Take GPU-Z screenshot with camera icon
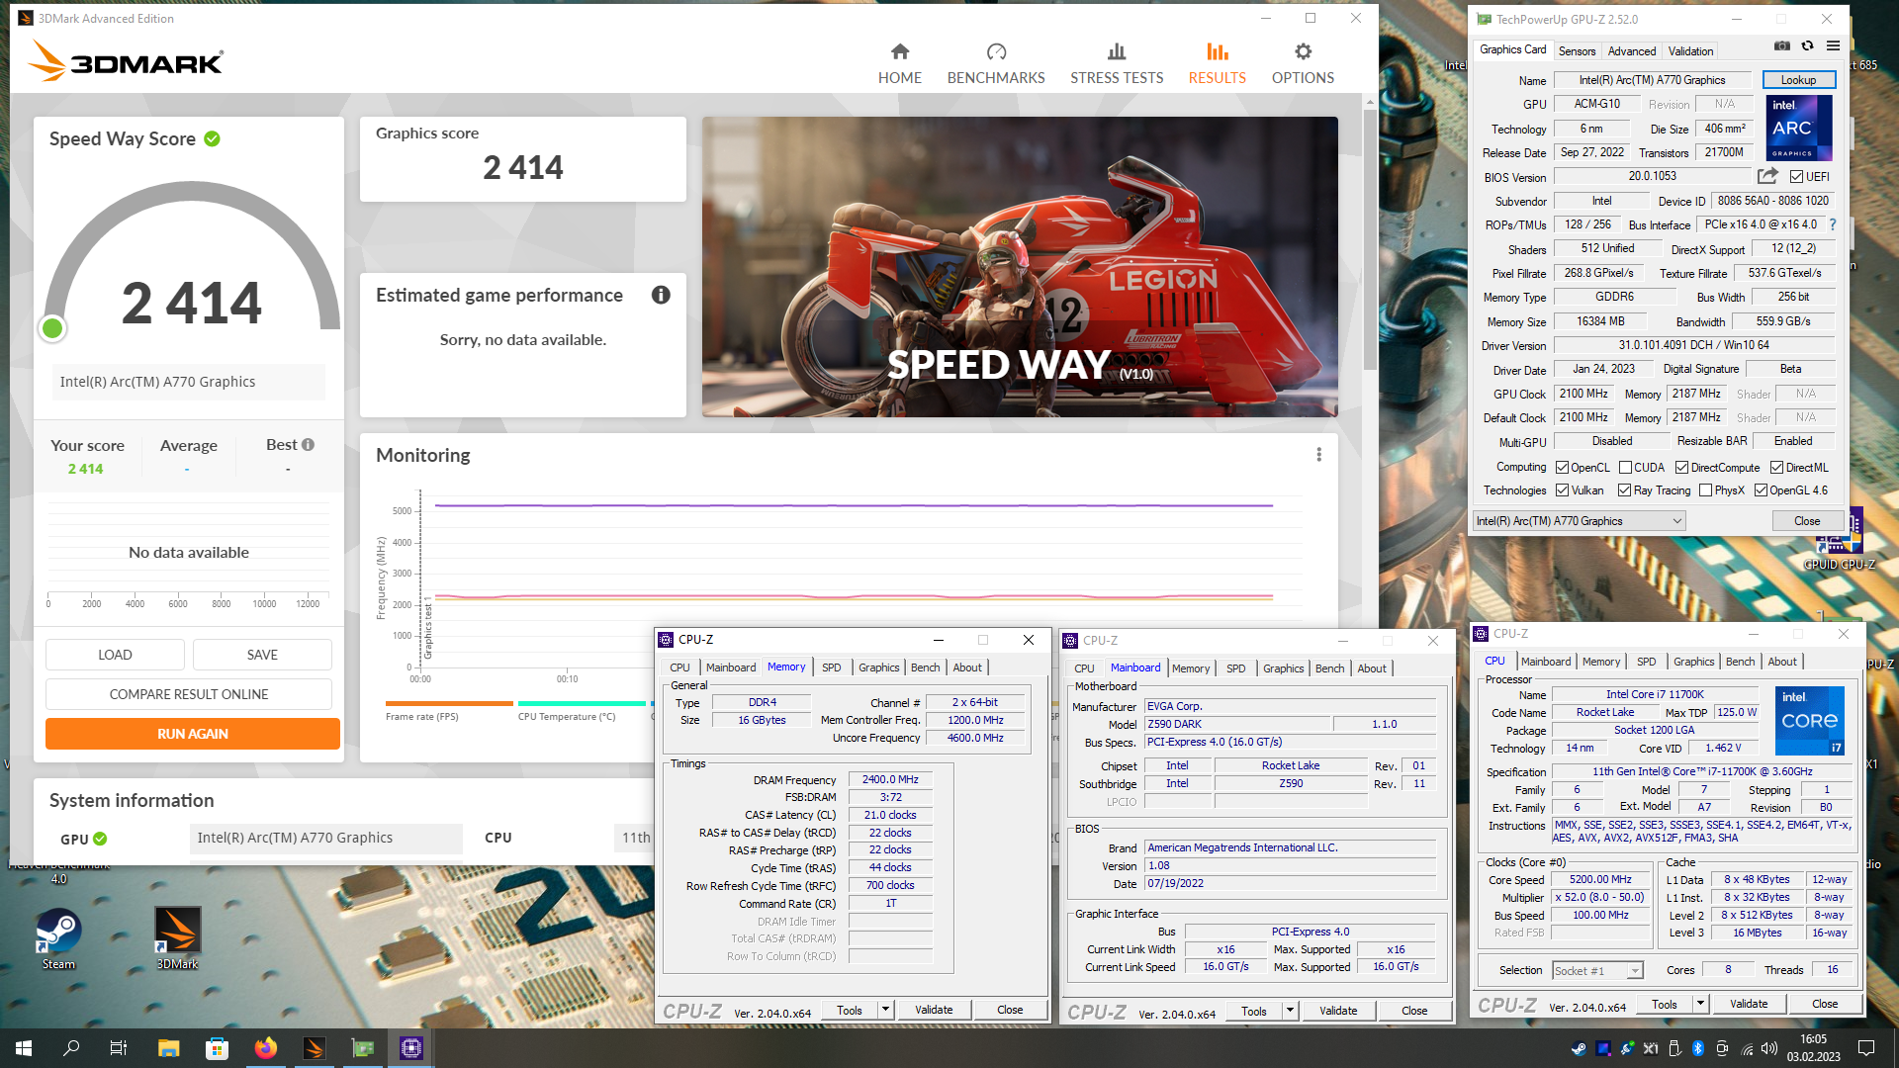The height and width of the screenshot is (1068, 1899). (1781, 46)
